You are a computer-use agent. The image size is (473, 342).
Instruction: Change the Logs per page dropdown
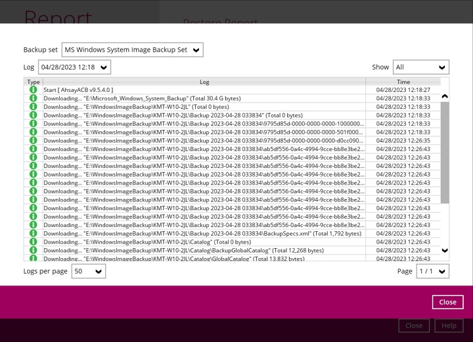pyautogui.click(x=88, y=271)
